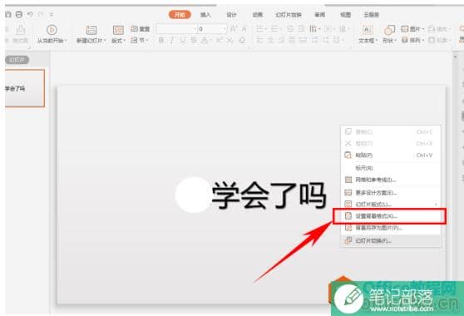This screenshot has width=464, height=316.
Task: Click the decrease font size icon
Action: tap(244, 29)
